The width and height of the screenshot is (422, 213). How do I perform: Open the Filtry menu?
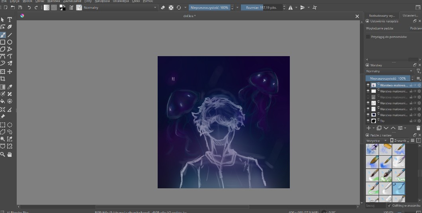click(x=88, y=1)
